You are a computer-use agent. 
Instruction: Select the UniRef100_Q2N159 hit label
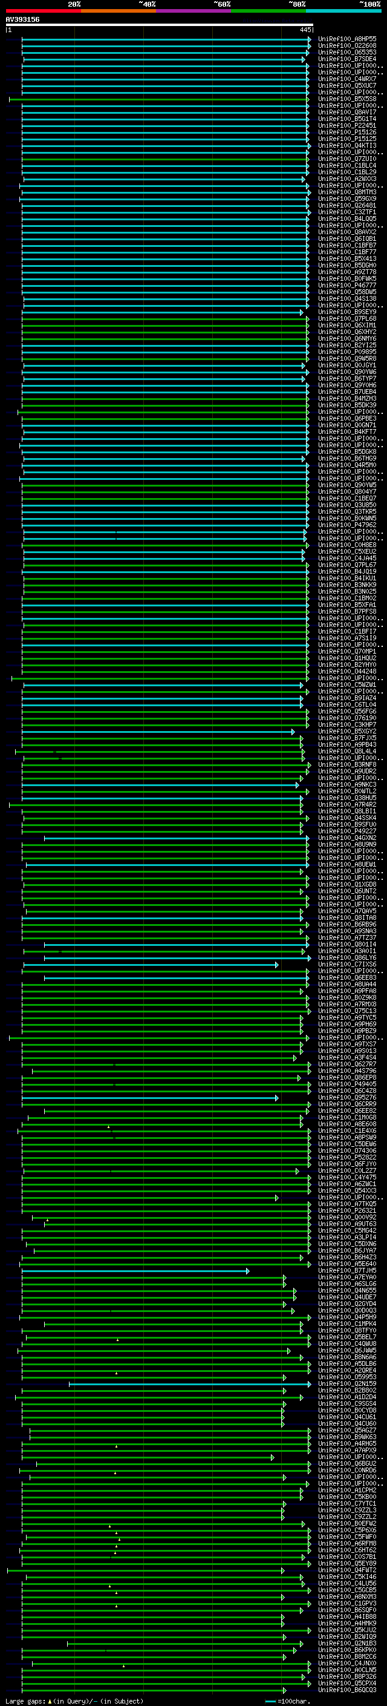(x=347, y=1383)
